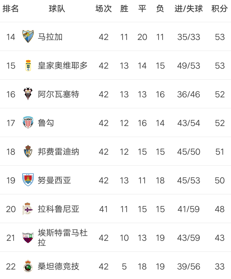Image resolution: width=231 pixels, height=279 pixels.
Task: Sort by the 积分 column header
Action: tap(220, 9)
